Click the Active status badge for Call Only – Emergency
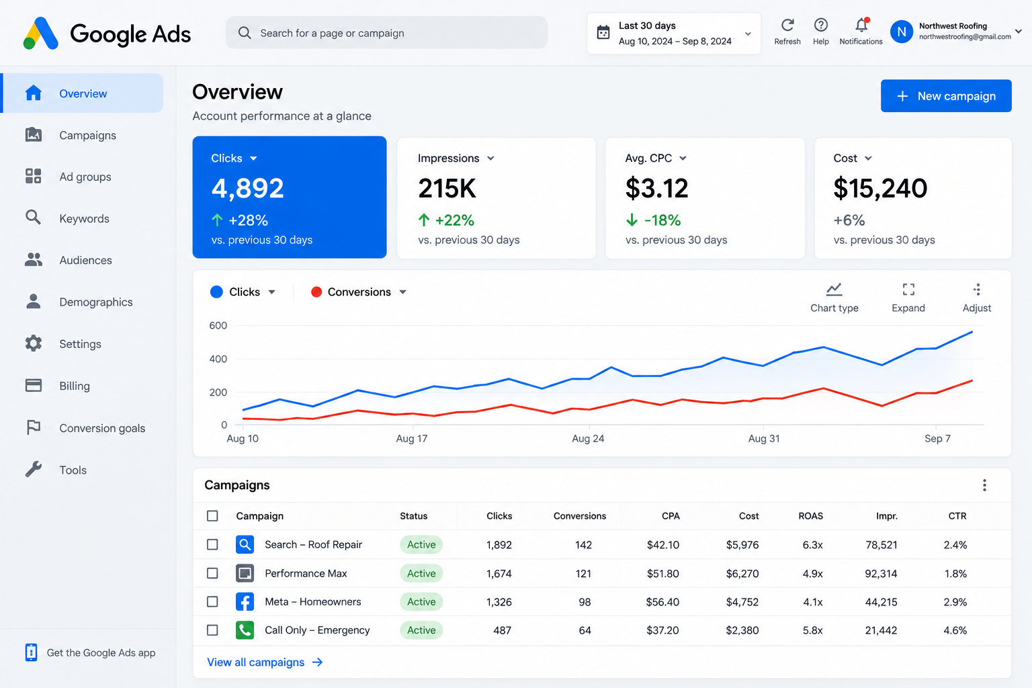The image size is (1032, 688). click(421, 630)
